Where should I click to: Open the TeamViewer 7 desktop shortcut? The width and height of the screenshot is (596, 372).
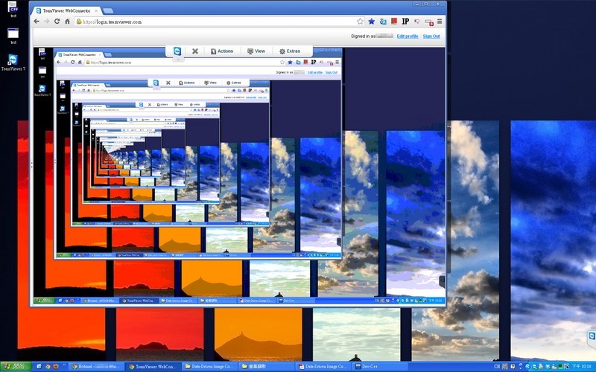pyautogui.click(x=13, y=61)
